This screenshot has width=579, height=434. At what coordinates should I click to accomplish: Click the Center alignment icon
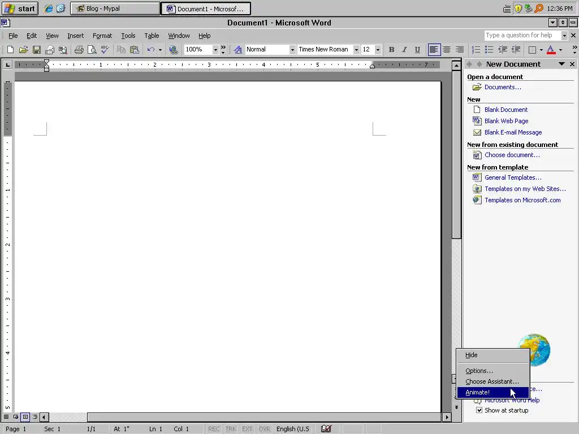[x=447, y=50]
